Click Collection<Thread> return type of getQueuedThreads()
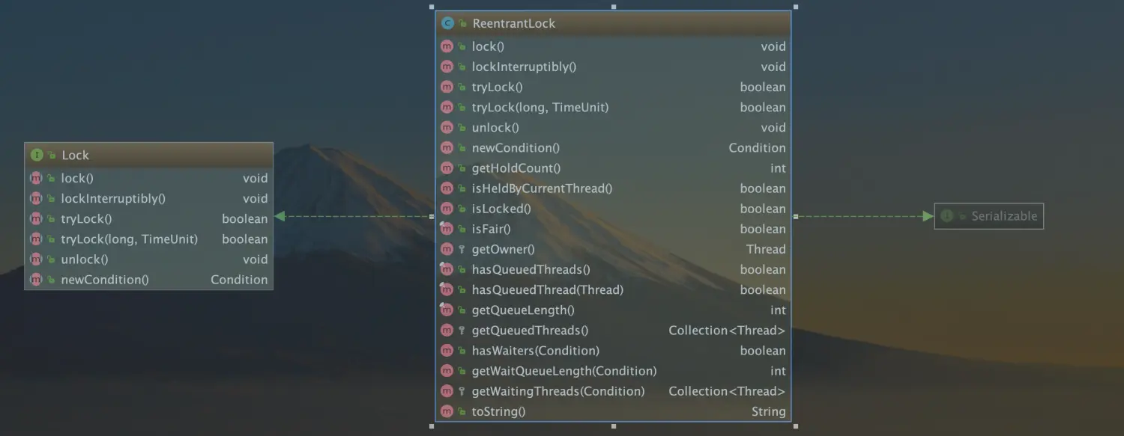1124x436 pixels. pos(727,330)
